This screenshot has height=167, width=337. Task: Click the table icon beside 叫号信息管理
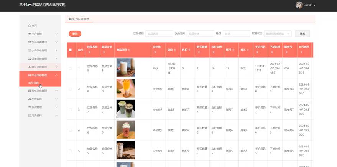(30, 75)
